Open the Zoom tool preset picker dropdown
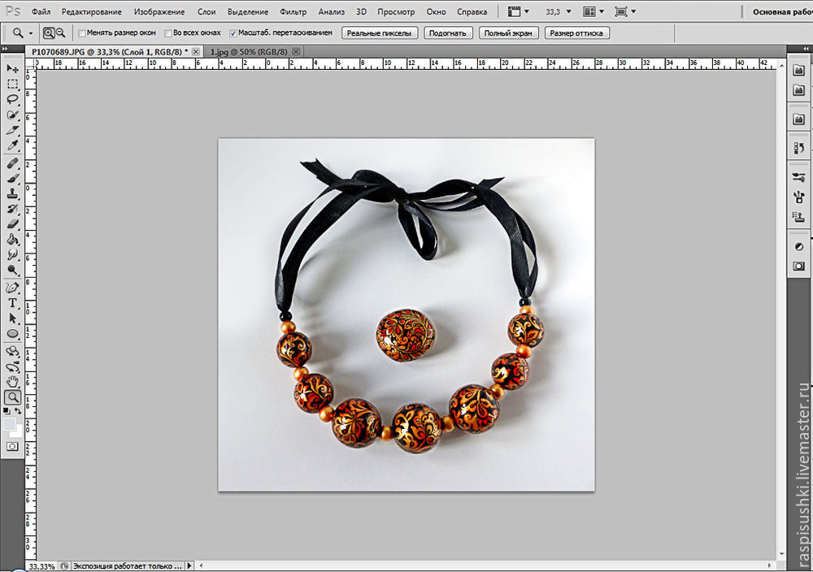 point(31,33)
